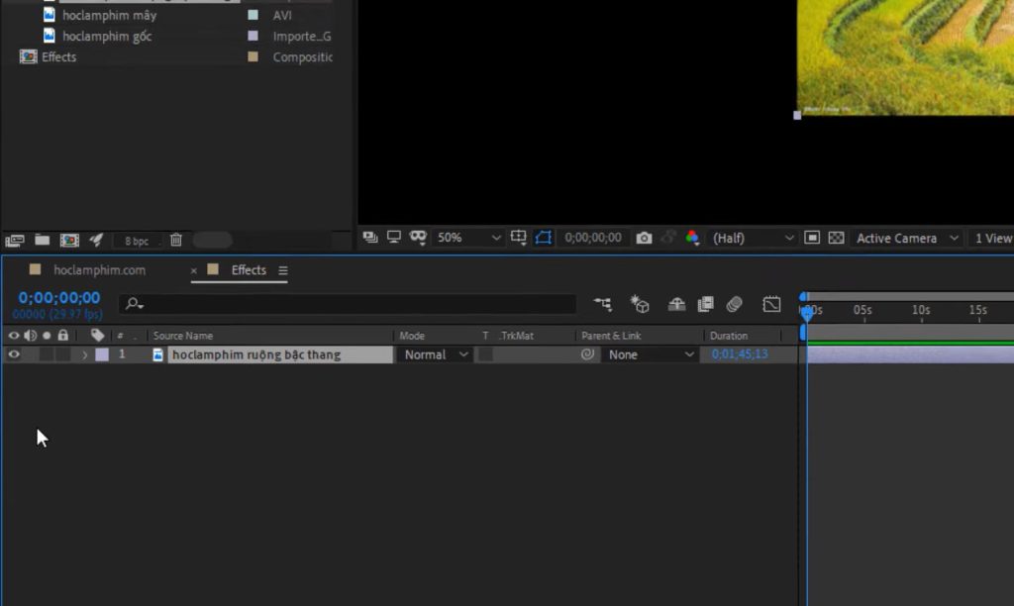Click the Interpret Footage icon

[15, 240]
